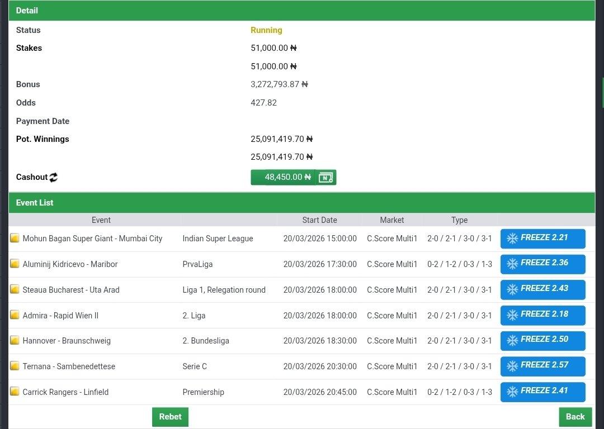Click the Payment Date label

[x=43, y=121]
